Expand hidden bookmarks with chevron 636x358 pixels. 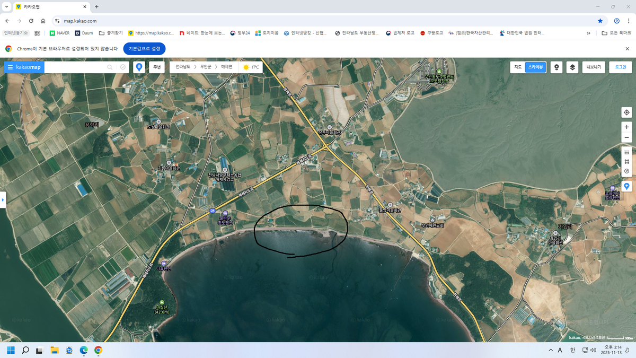coord(588,33)
